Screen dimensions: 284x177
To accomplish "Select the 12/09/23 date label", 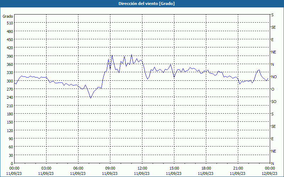I will click(269, 173).
